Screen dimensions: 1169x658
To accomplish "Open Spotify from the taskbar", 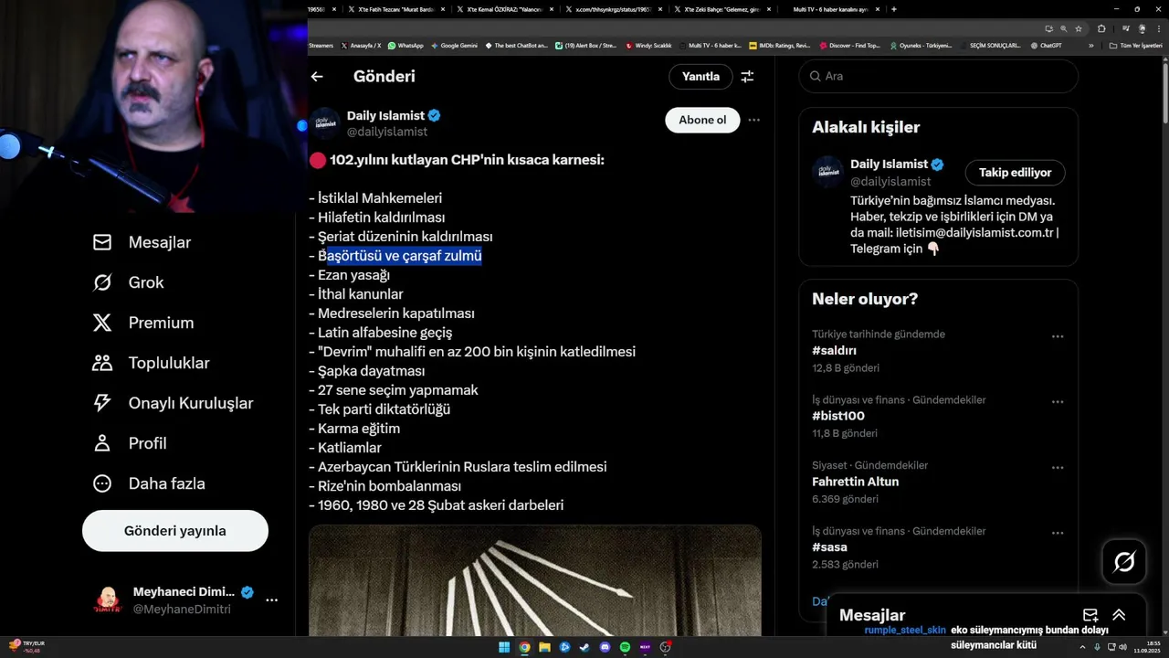I will (625, 647).
